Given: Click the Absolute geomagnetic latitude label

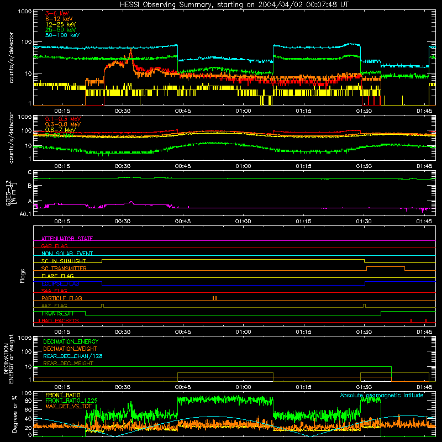Looking at the screenshot, I should [x=382, y=395].
